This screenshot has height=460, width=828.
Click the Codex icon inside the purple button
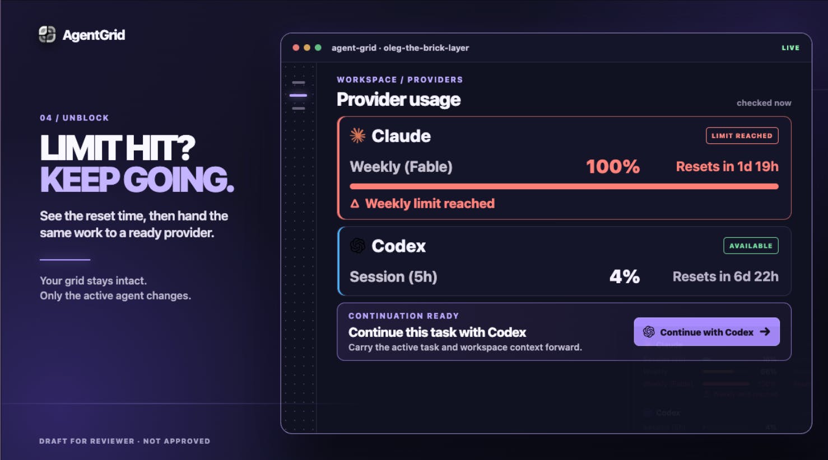649,332
